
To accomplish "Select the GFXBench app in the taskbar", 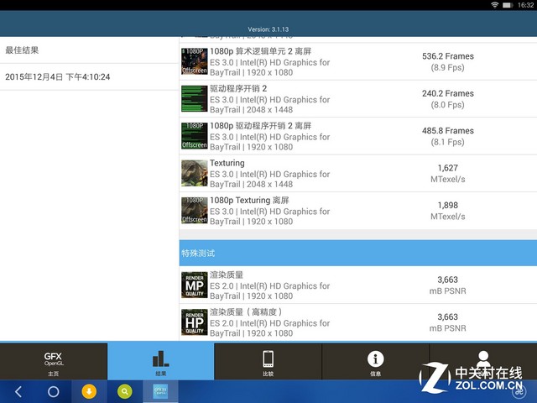I will 160,391.
